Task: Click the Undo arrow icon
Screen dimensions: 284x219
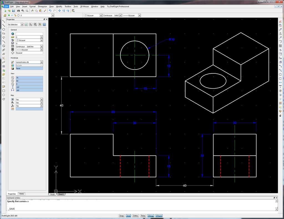Action: click(50, 11)
